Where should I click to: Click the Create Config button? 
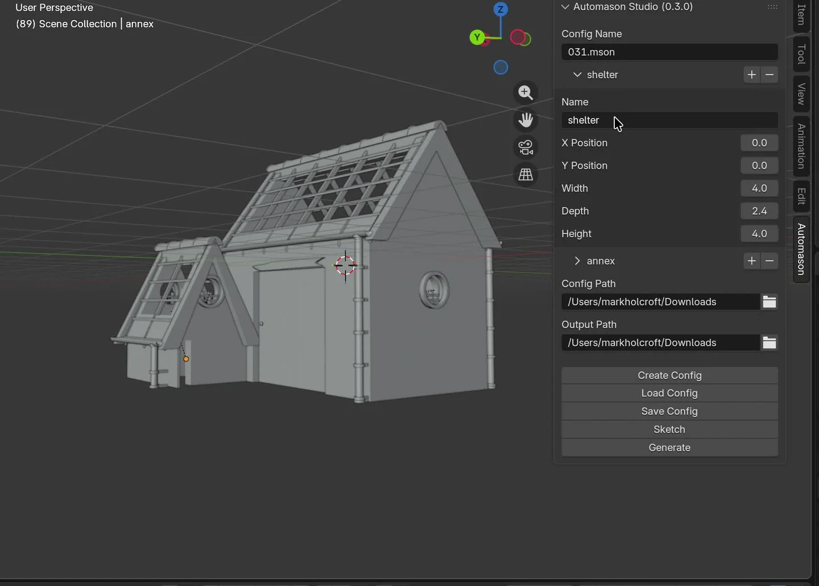click(669, 375)
